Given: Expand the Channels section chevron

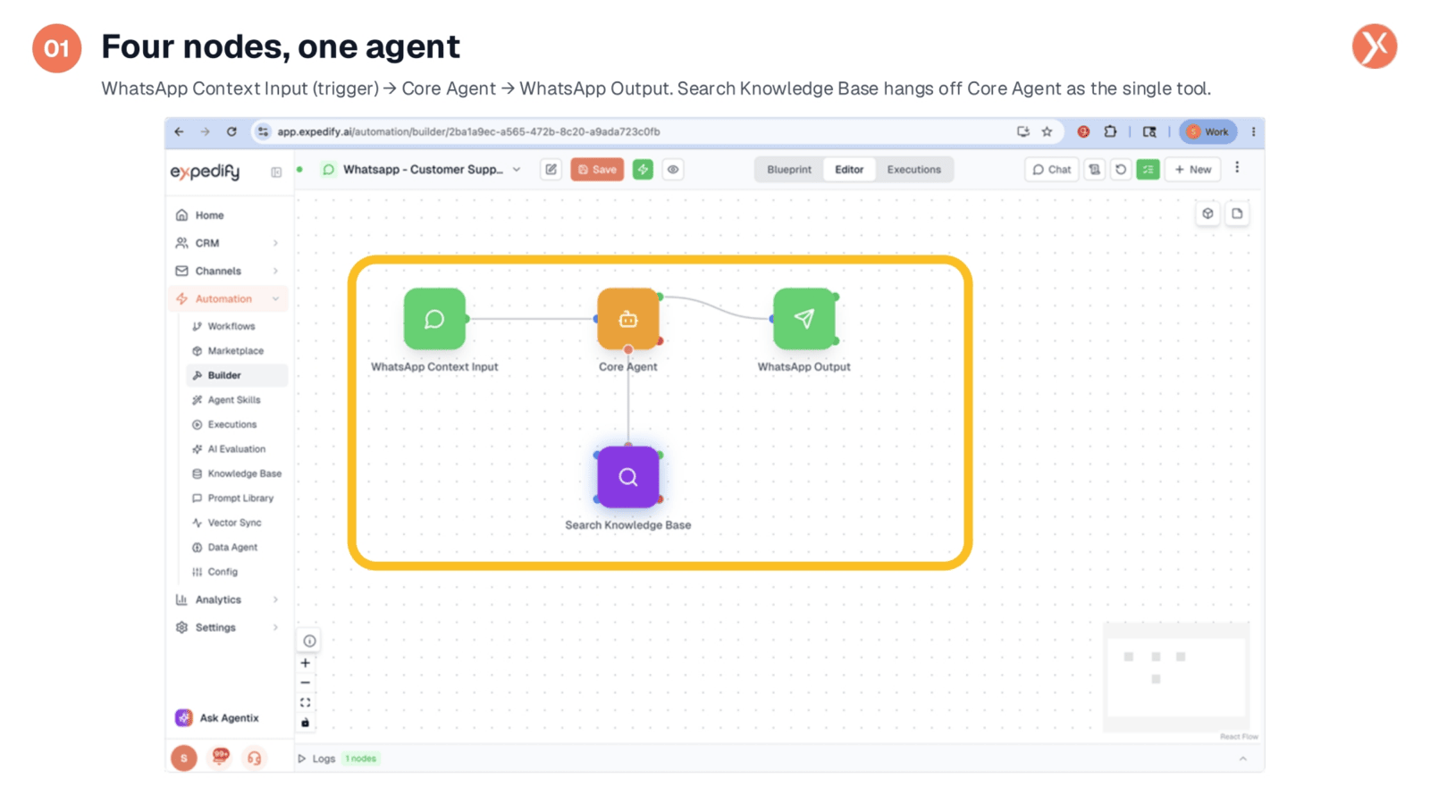Looking at the screenshot, I should 275,271.
